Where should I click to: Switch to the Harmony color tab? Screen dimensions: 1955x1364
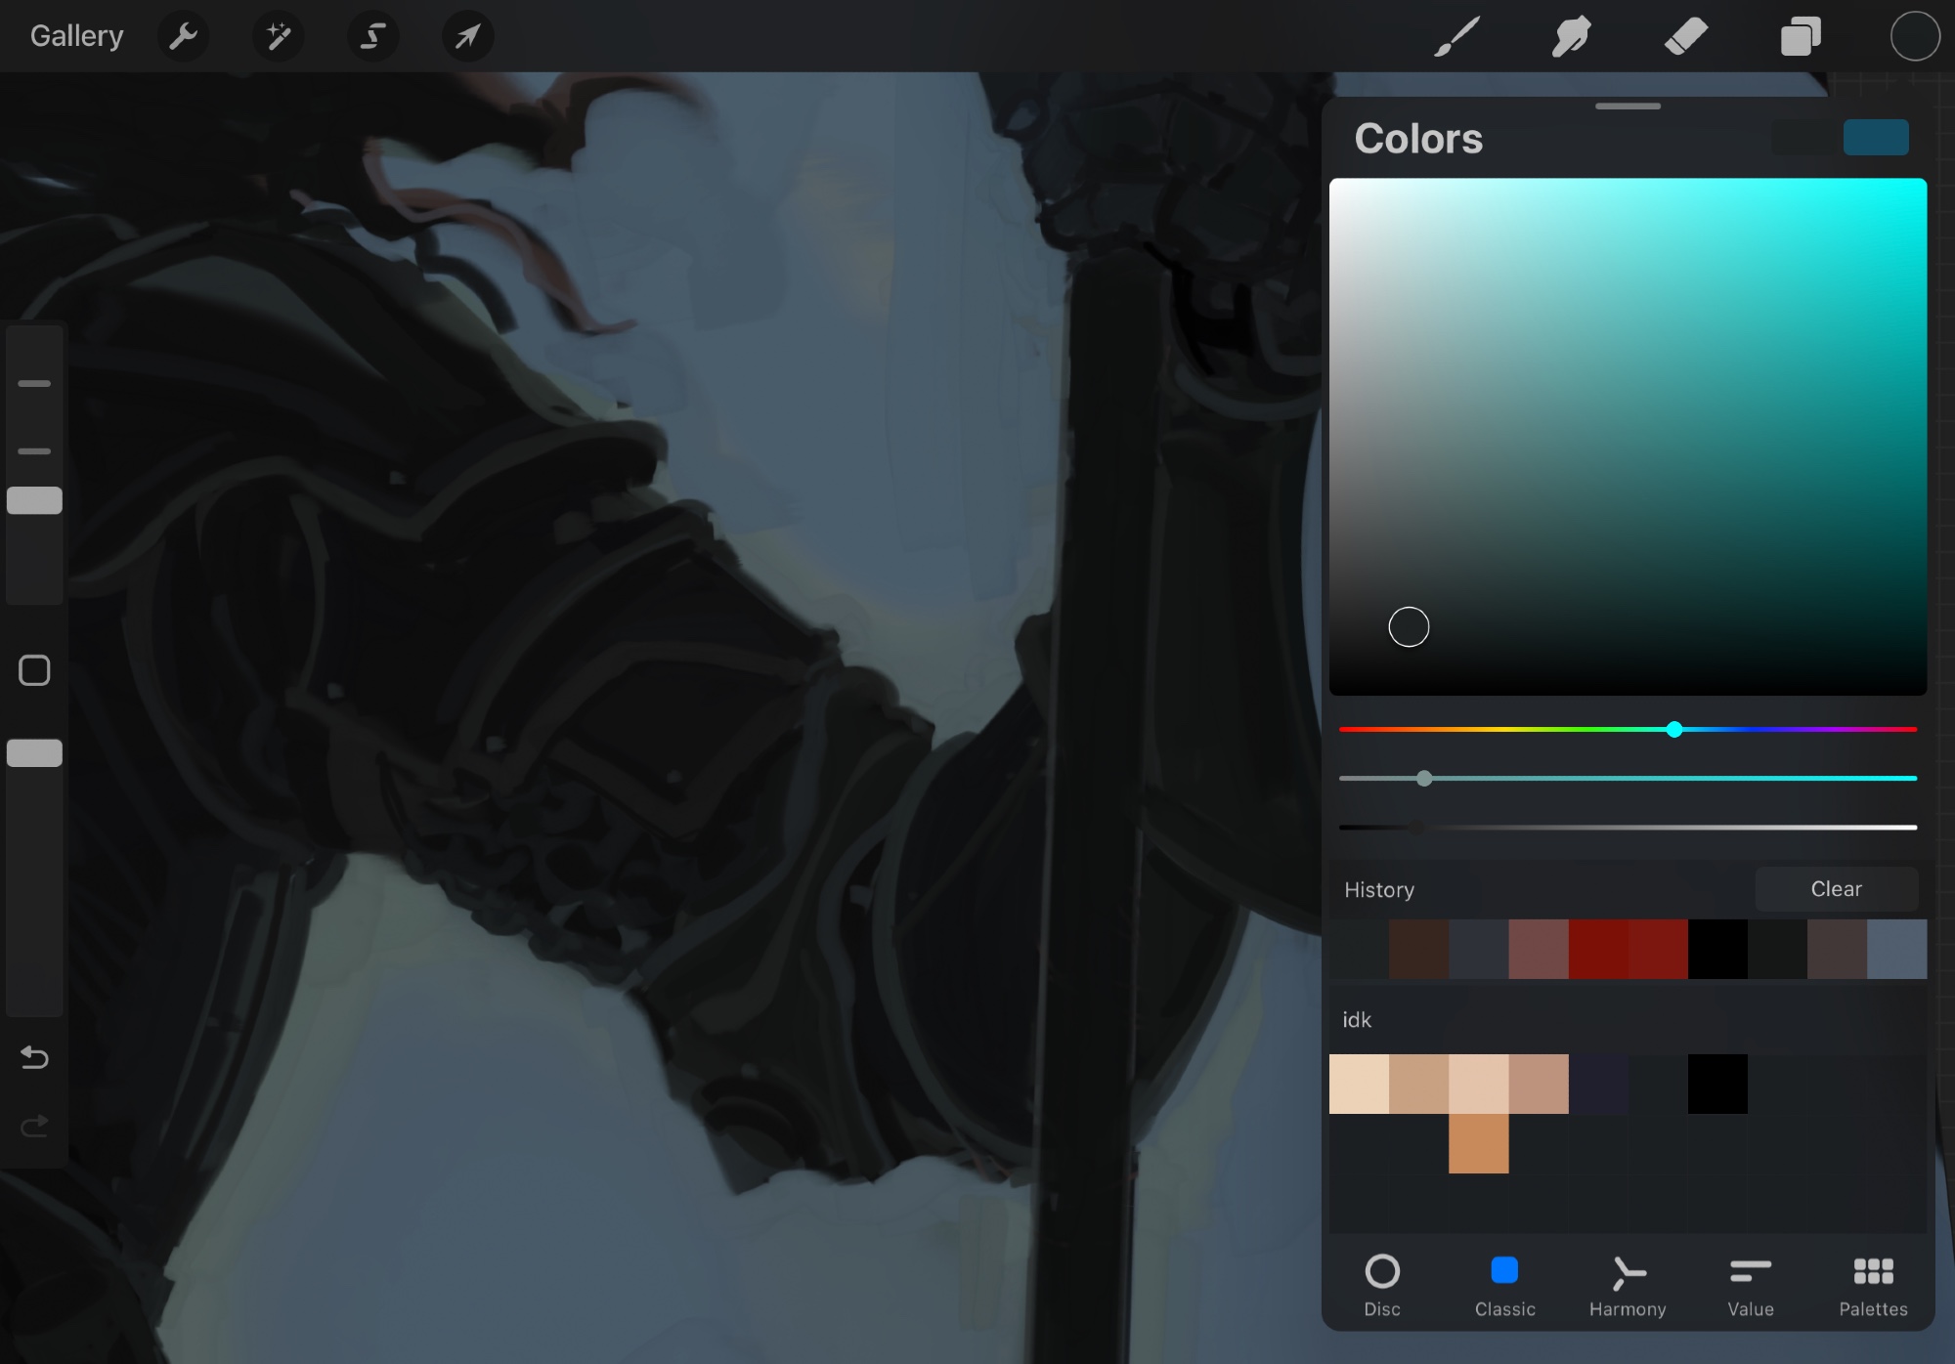[1628, 1286]
